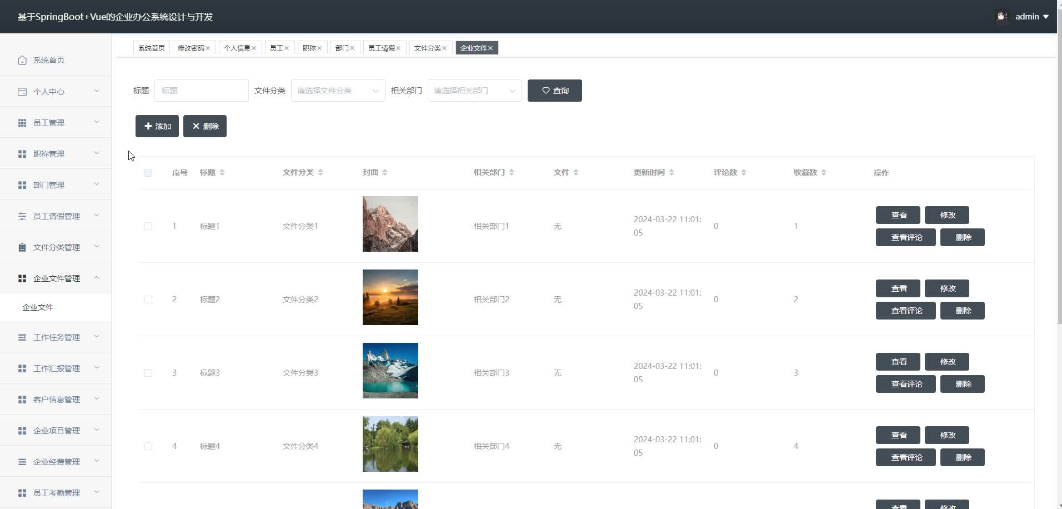Click the 查询 search button
This screenshot has height=509, width=1062.
[555, 91]
